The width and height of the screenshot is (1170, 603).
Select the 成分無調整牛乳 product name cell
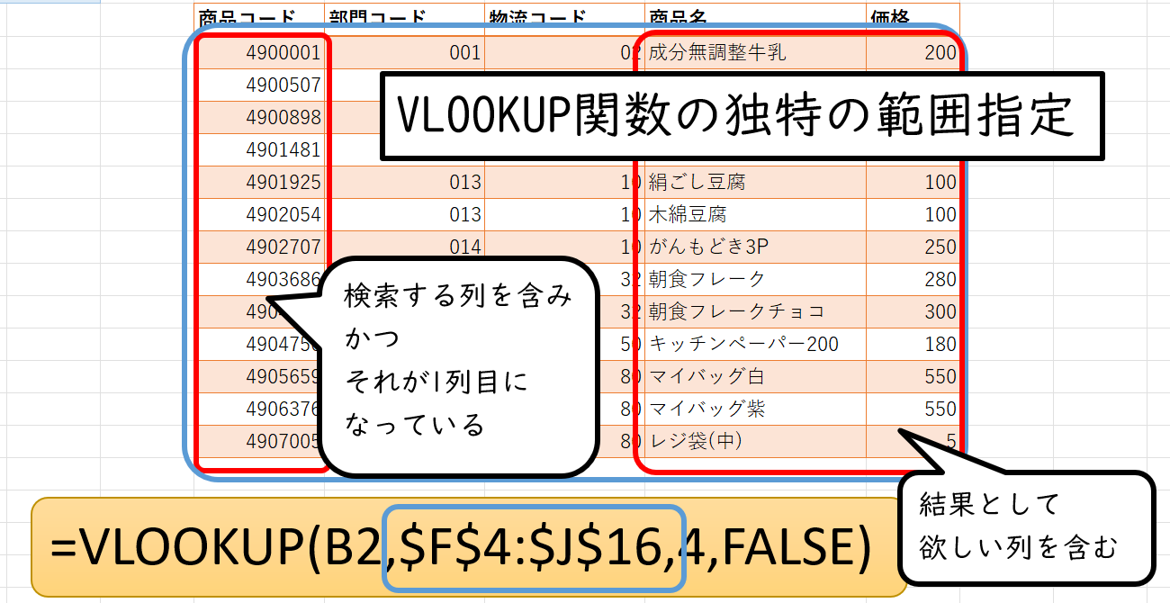point(755,52)
